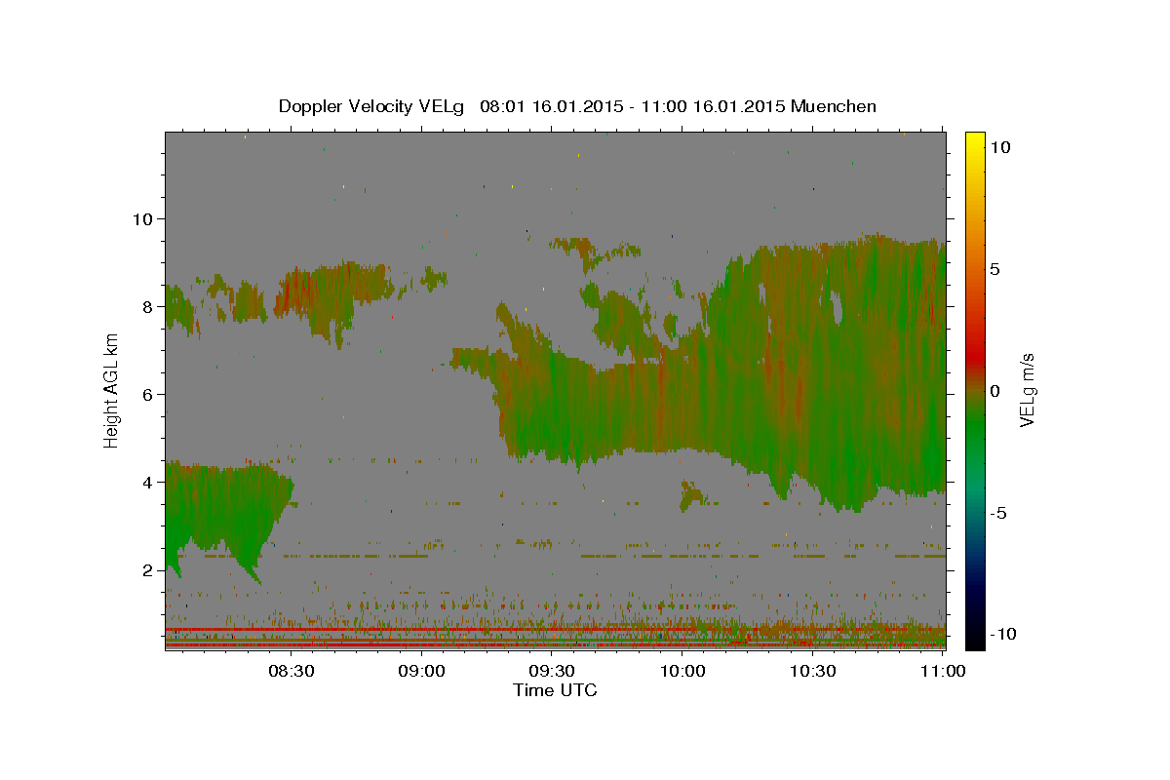Click the 'Time UTC' axis label
Screen dimensions: 1170x780
point(555,690)
